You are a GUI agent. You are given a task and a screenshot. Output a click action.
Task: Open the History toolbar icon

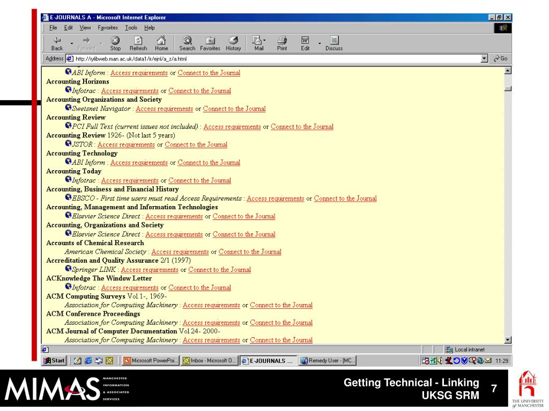click(233, 43)
